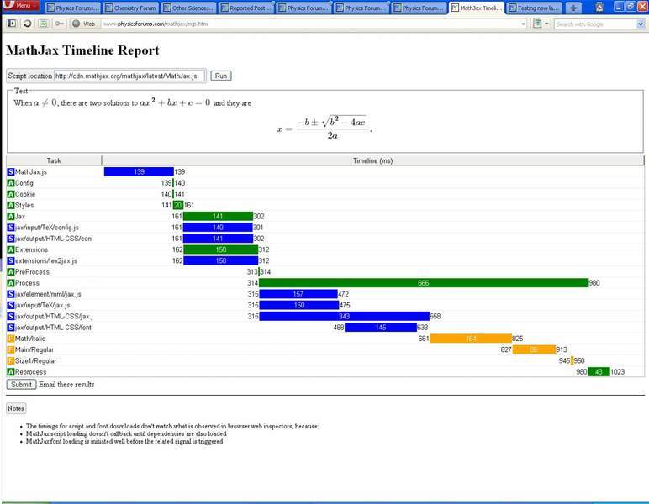Switch to the Chemistry Forum tab
Image resolution: width=649 pixels, height=504 pixels.
[x=130, y=8]
